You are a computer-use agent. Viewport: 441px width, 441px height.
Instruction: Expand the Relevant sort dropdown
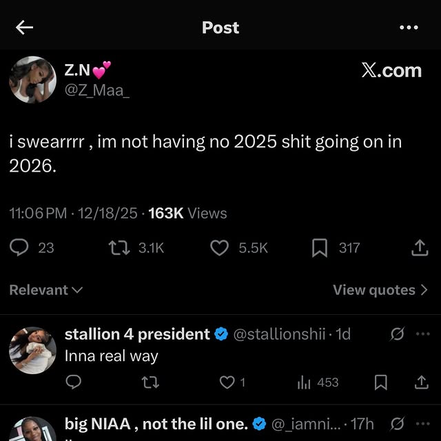coord(45,290)
